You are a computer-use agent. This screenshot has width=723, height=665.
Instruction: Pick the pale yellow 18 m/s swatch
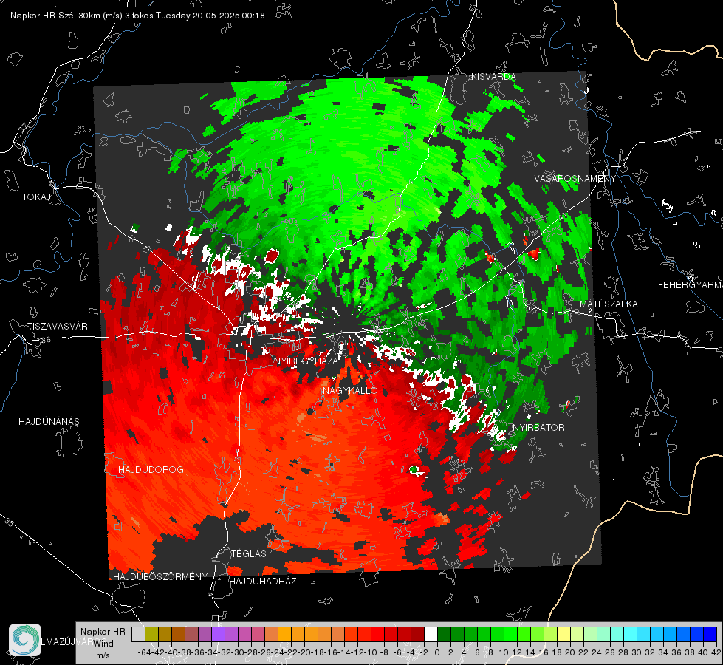(x=564, y=635)
